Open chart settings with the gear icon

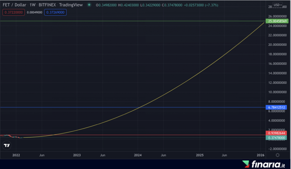coord(278,155)
